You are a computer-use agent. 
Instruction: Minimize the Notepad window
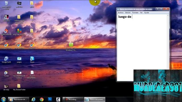click(158, 9)
